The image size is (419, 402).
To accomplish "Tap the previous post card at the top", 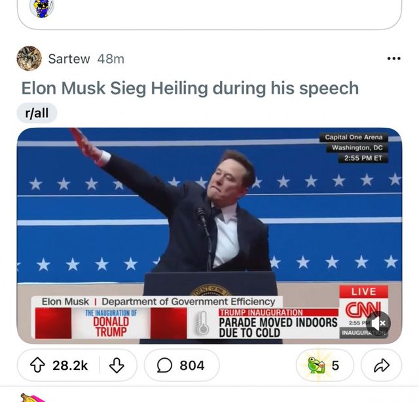I will (209, 14).
